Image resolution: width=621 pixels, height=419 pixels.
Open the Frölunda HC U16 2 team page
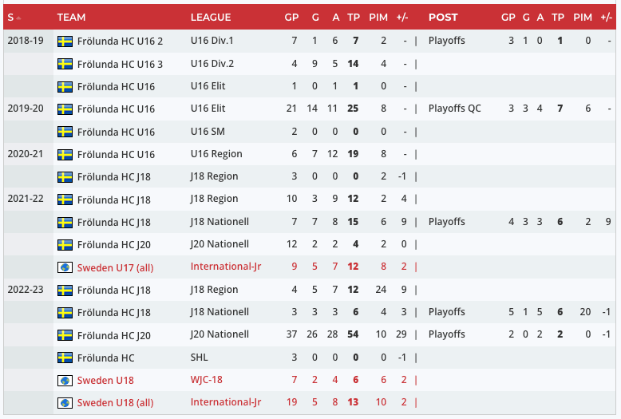120,41
